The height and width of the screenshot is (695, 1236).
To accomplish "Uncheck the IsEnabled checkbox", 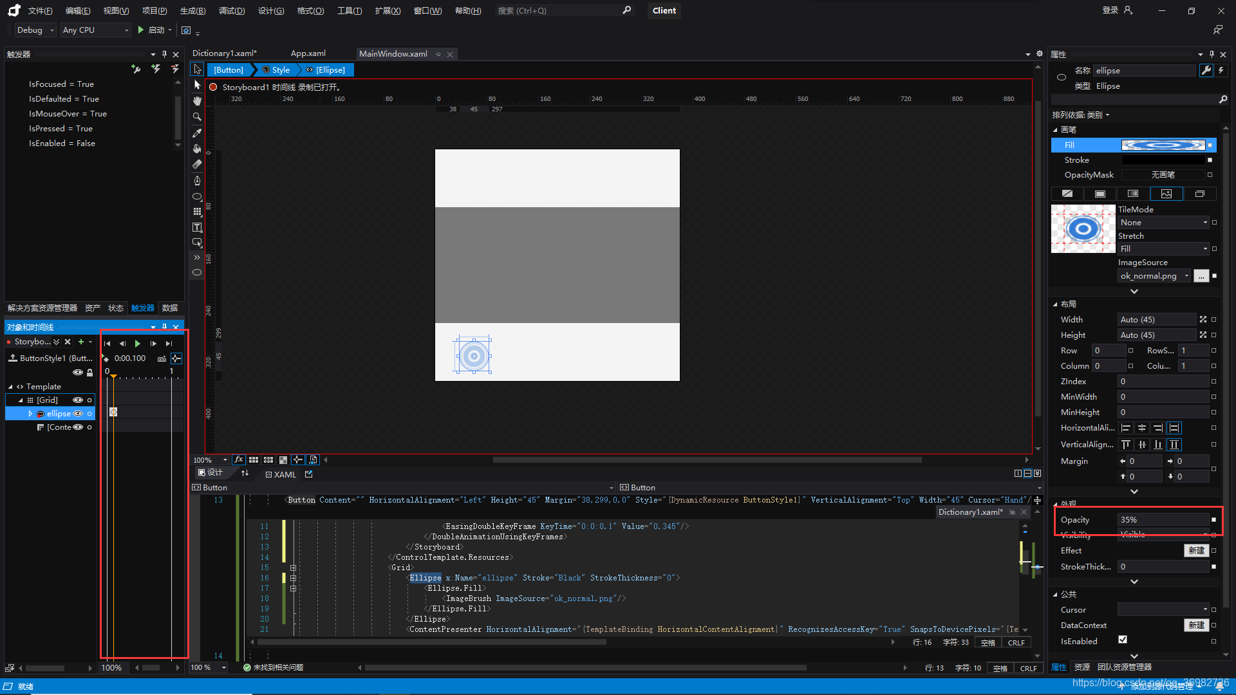I will pos(1123,640).
